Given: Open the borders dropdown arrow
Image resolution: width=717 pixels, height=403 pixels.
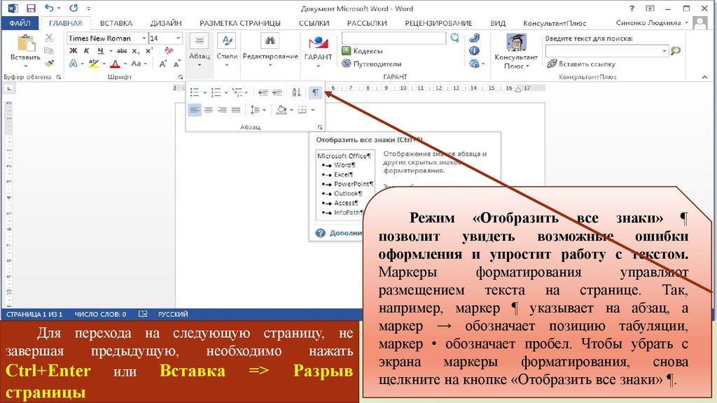Looking at the screenshot, I should [313, 110].
